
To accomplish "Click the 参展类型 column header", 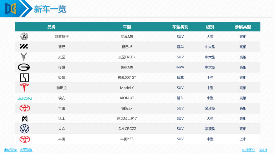I will pos(243,27).
